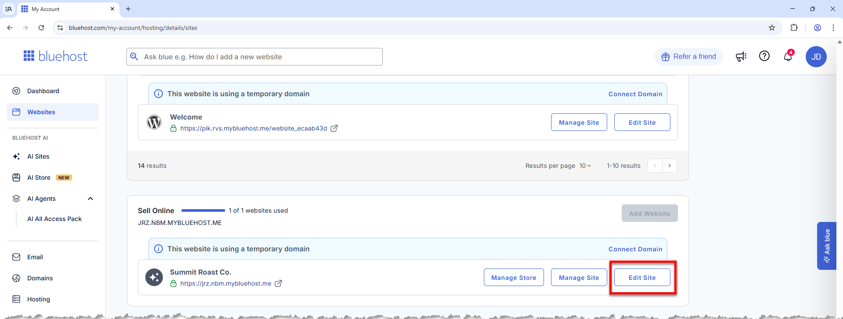Click the megaphone announcements icon
The image size is (843, 319).
tap(741, 56)
